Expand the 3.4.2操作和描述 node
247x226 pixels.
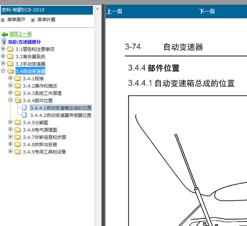point(10,86)
